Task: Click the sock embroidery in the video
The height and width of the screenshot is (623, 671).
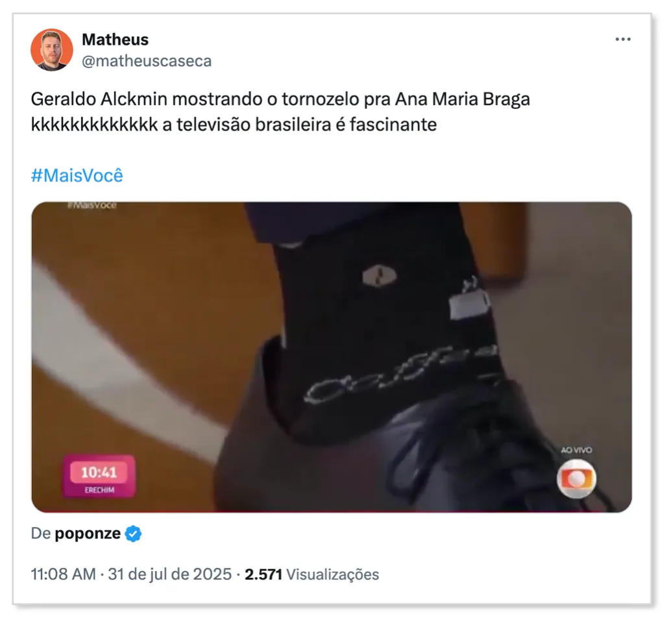Action: [x=400, y=374]
